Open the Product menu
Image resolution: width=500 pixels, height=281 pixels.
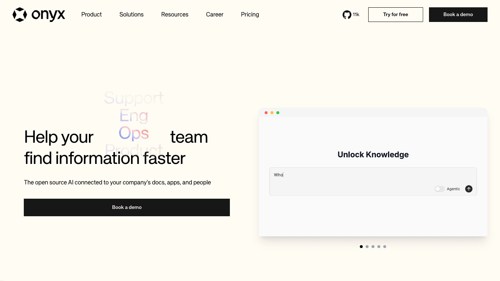92,15
